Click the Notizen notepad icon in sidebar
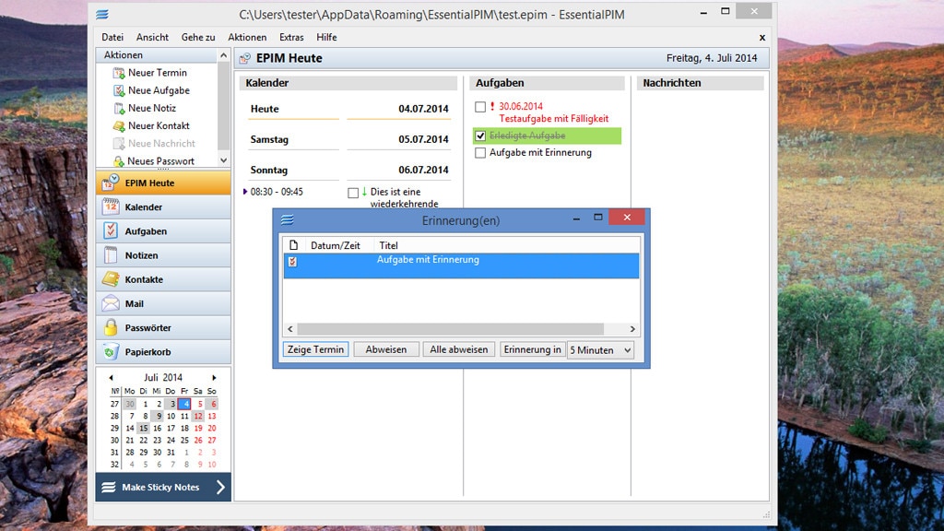Image resolution: width=944 pixels, height=531 pixels. tap(111, 254)
